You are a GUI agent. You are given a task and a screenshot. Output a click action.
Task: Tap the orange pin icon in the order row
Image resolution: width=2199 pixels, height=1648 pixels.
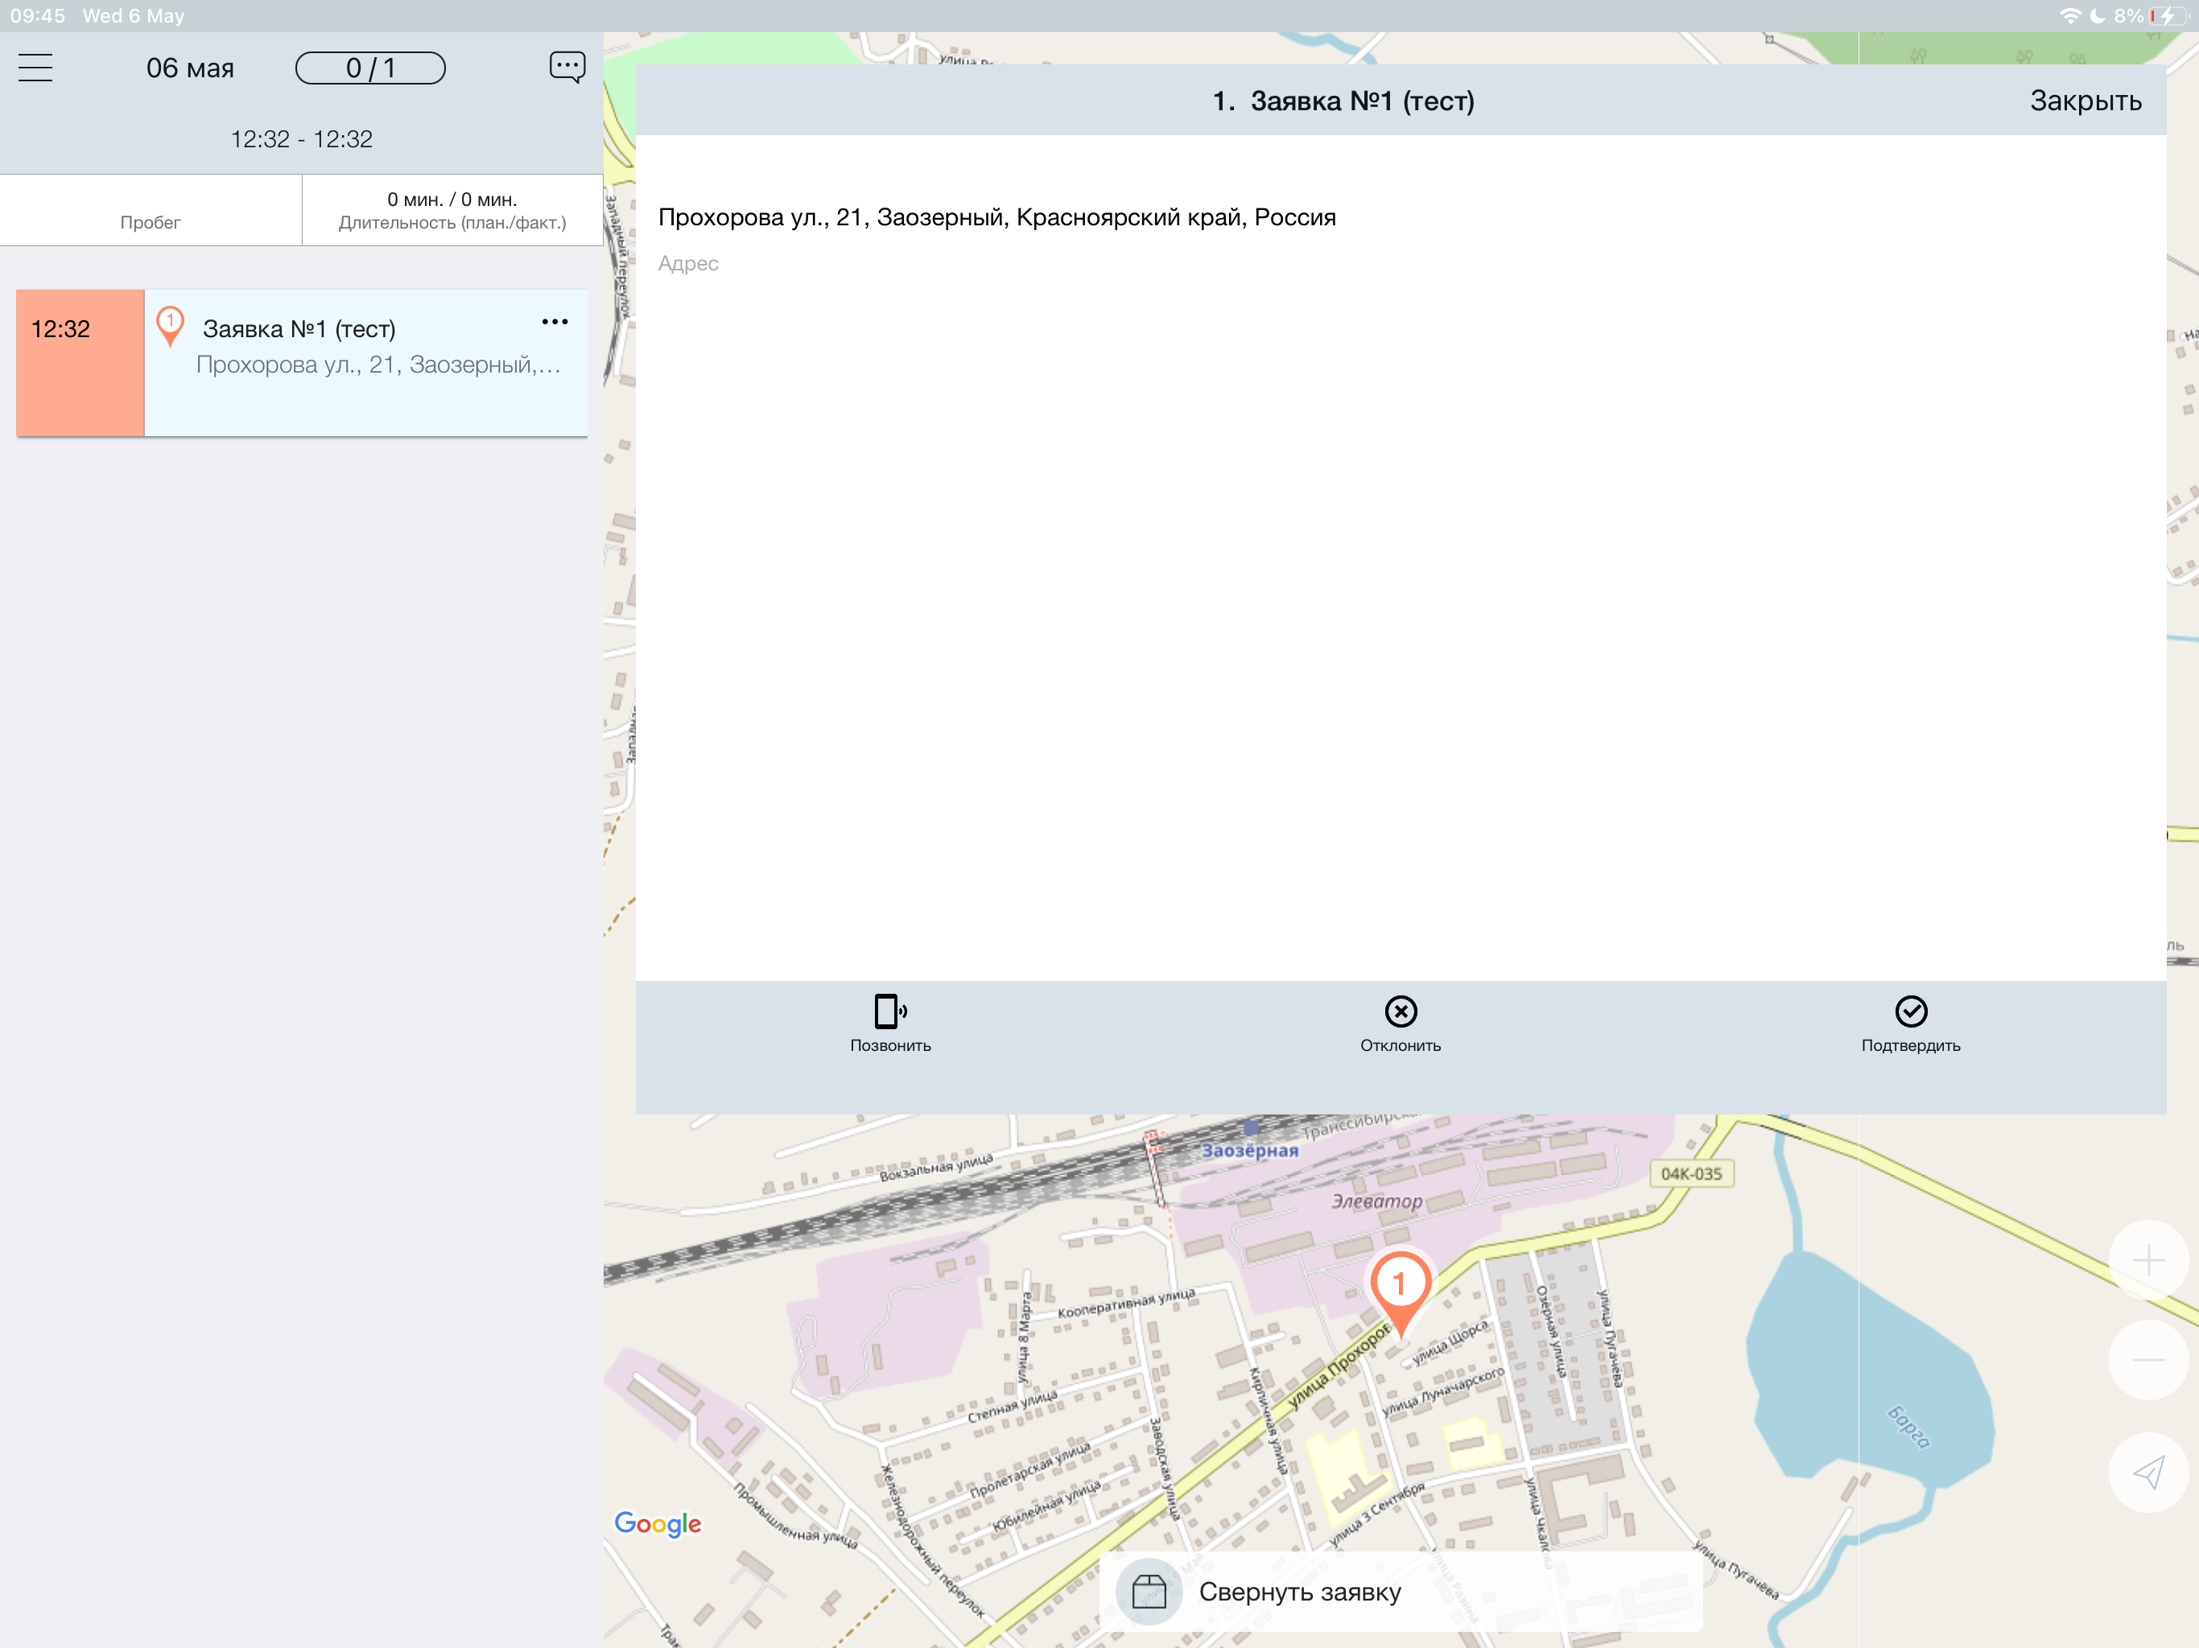(171, 326)
